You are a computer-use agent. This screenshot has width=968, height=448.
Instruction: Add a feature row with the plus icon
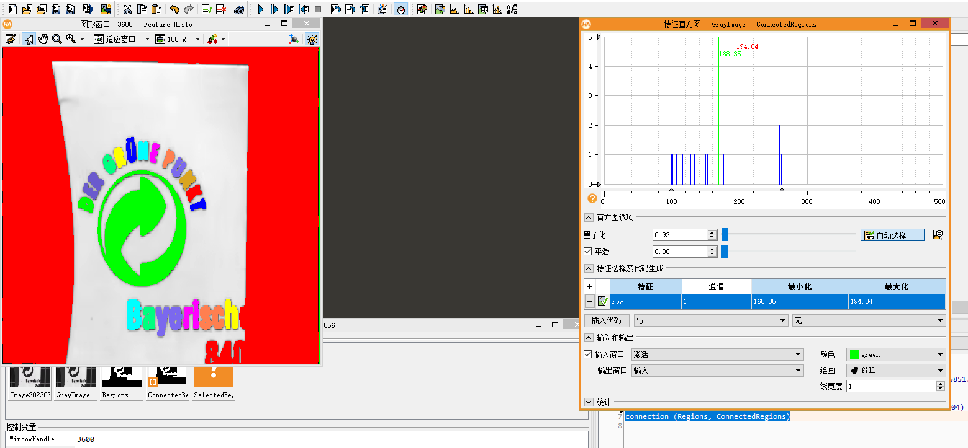click(590, 286)
